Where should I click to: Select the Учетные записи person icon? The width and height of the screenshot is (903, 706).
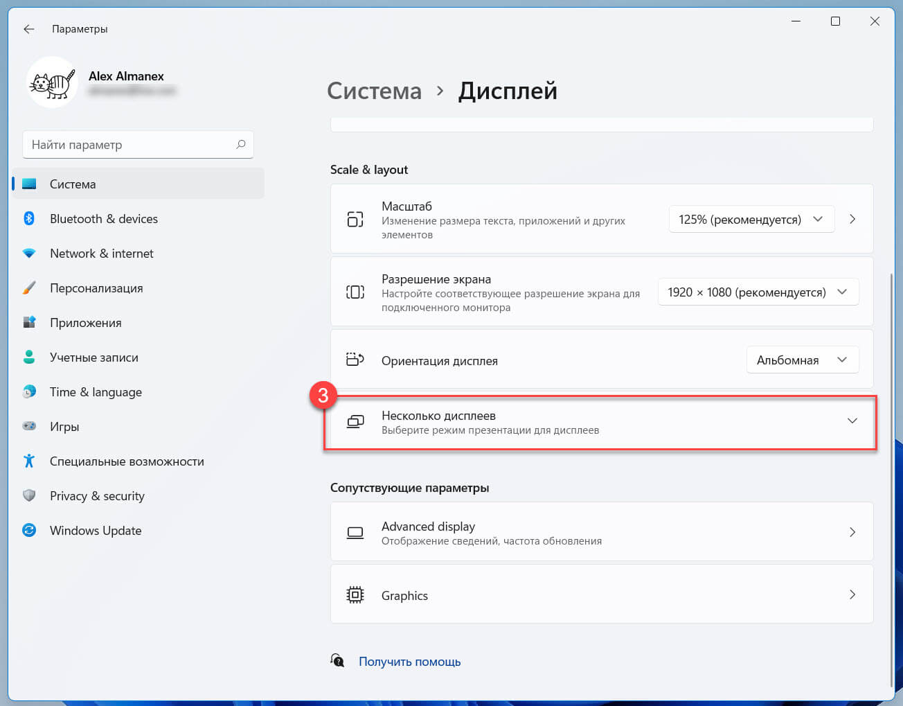[x=29, y=358]
